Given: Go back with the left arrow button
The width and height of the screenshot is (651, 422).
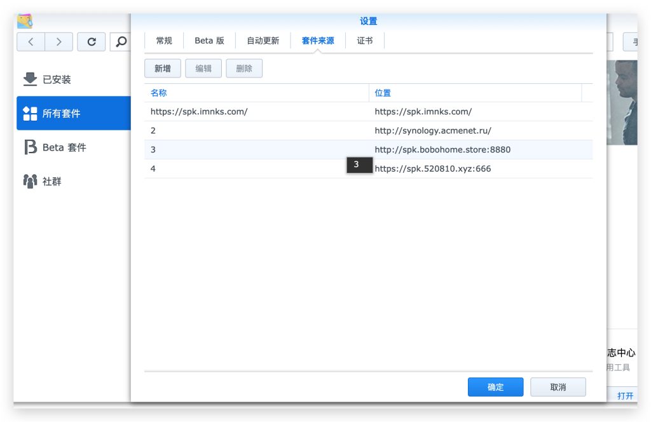Looking at the screenshot, I should [x=31, y=41].
